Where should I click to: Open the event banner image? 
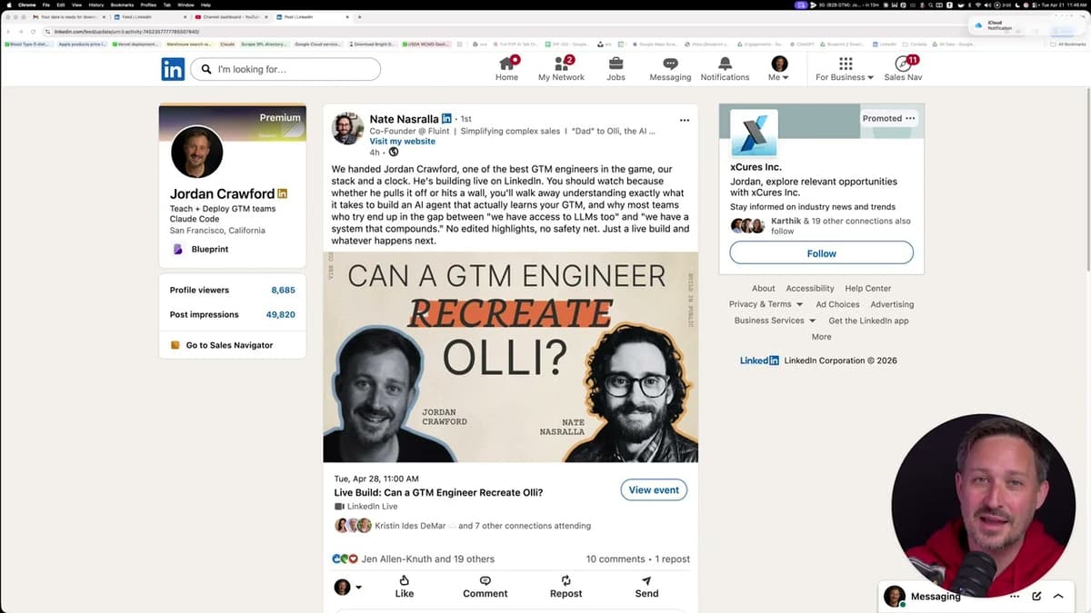click(x=510, y=357)
